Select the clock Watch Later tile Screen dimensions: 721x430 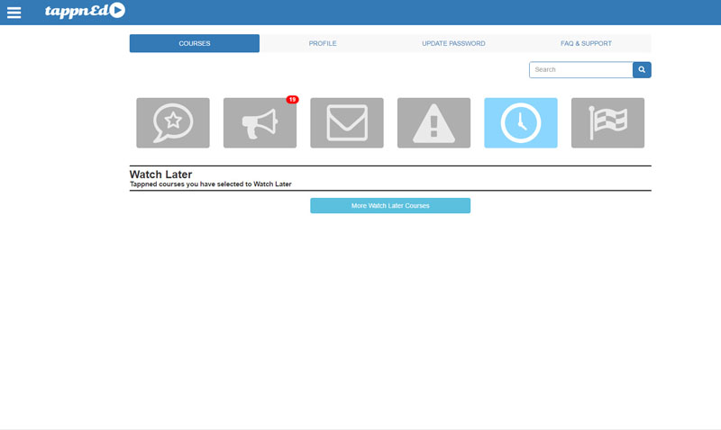(x=521, y=122)
